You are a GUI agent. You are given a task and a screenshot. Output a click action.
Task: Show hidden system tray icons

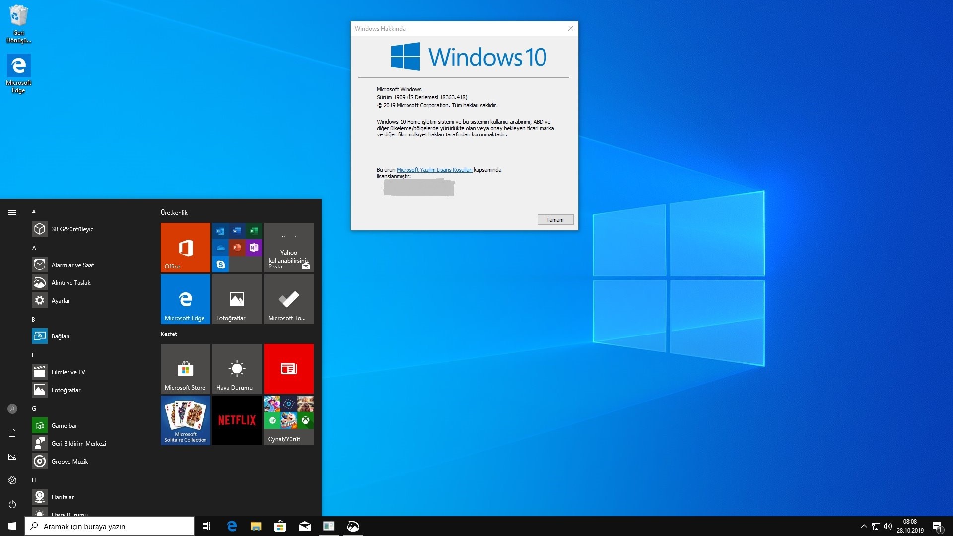(864, 526)
